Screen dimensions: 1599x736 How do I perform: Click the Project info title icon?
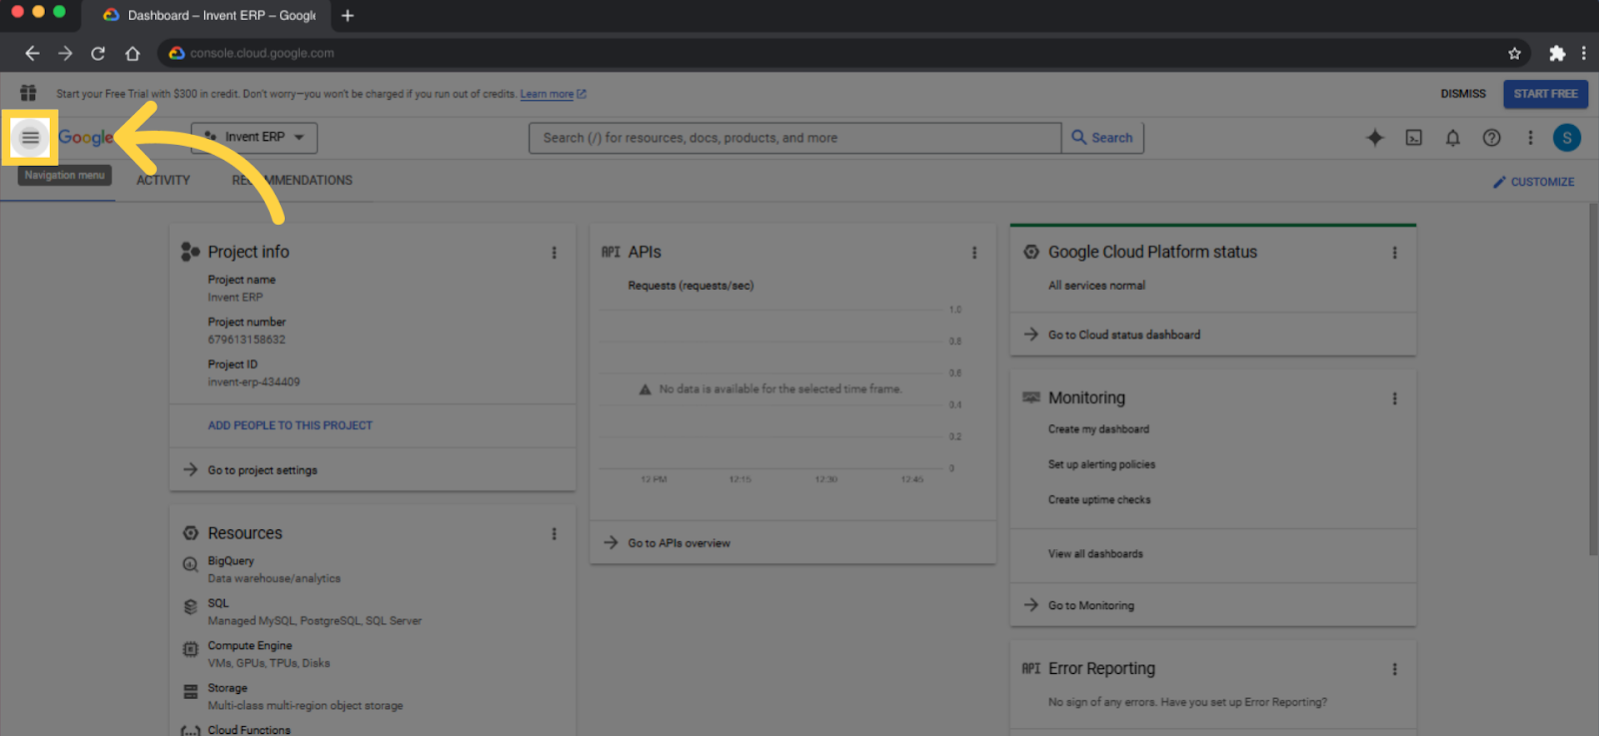(190, 252)
